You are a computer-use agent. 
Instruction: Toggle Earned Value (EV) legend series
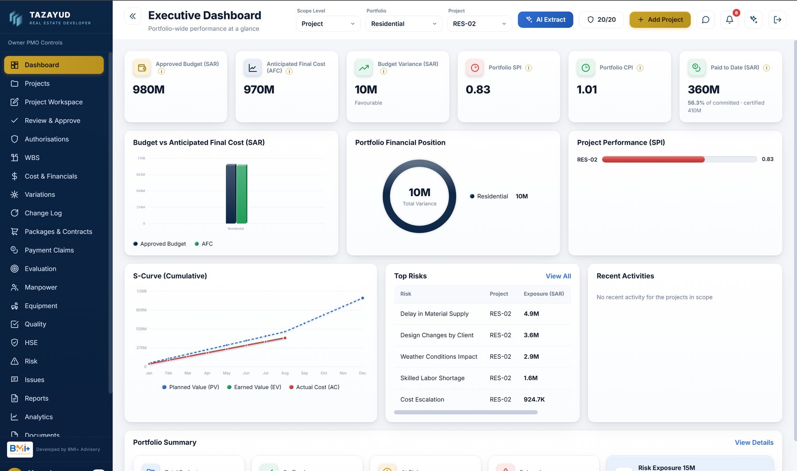[x=254, y=387]
